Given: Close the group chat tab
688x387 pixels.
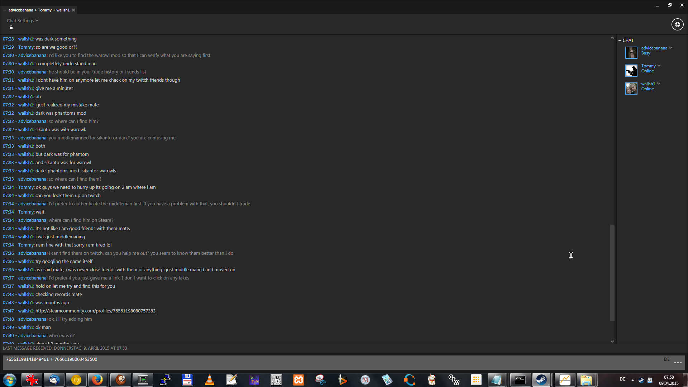Looking at the screenshot, I should (x=73, y=10).
